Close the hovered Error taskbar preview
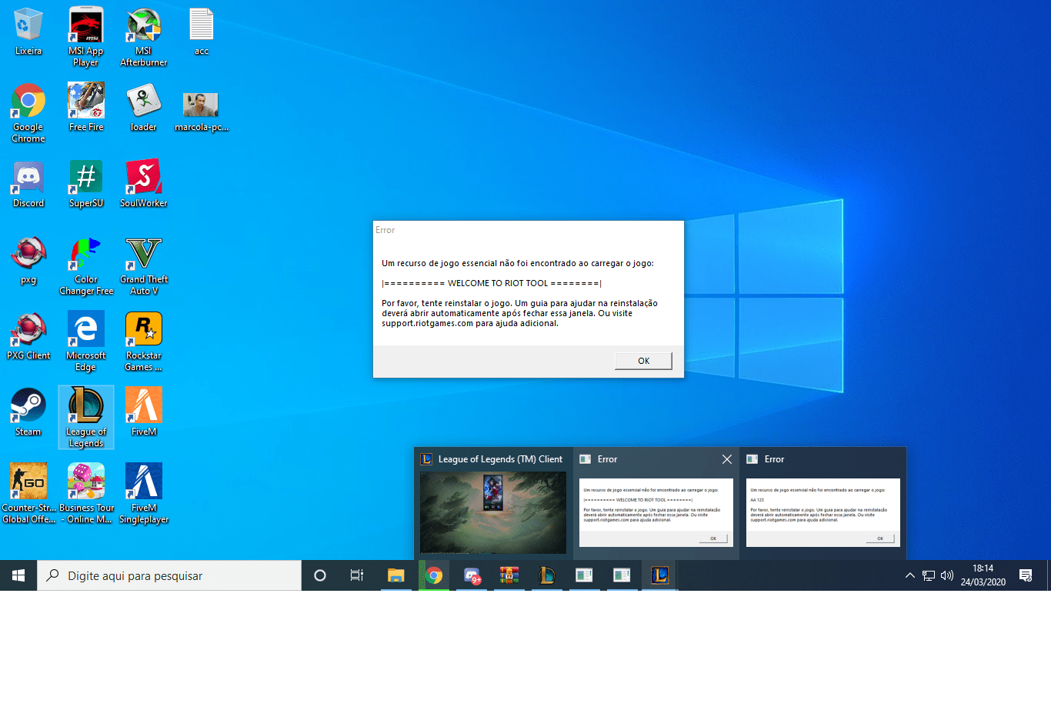The height and width of the screenshot is (720, 1051). (726, 459)
